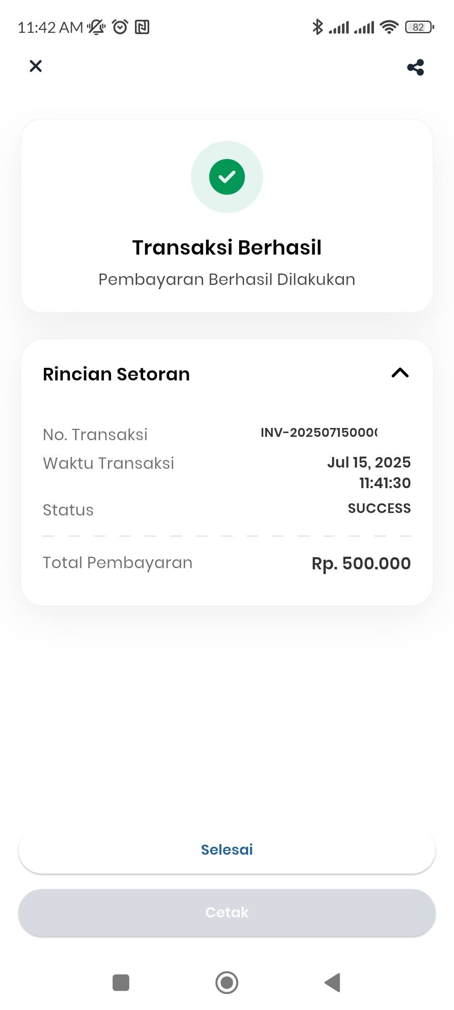Tap the alarm clock status icon

click(120, 27)
